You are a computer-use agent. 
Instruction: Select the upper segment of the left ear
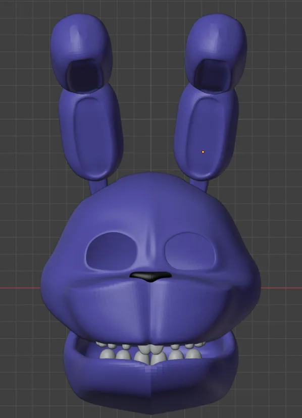click(81, 54)
